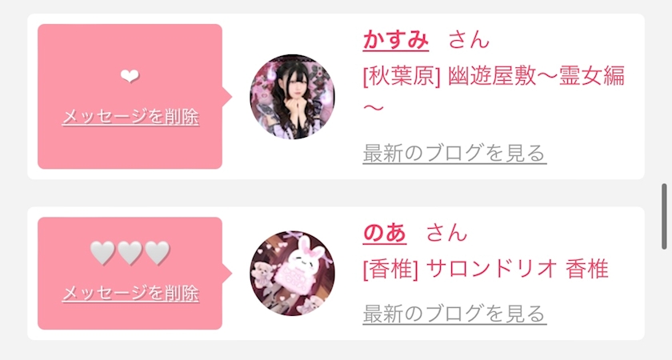Delete the message sent to かすみ
This screenshot has width=672, height=360.
[130, 117]
